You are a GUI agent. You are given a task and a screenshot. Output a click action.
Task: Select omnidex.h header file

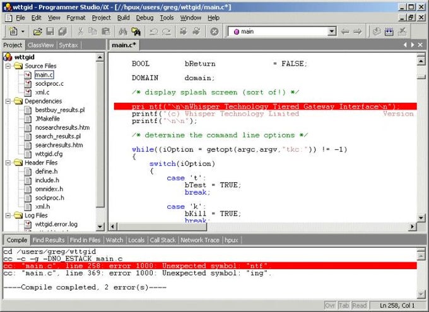click(49, 189)
